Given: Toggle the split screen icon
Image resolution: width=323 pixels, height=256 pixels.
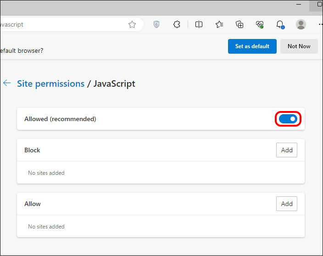Looking at the screenshot, I should 199,24.
